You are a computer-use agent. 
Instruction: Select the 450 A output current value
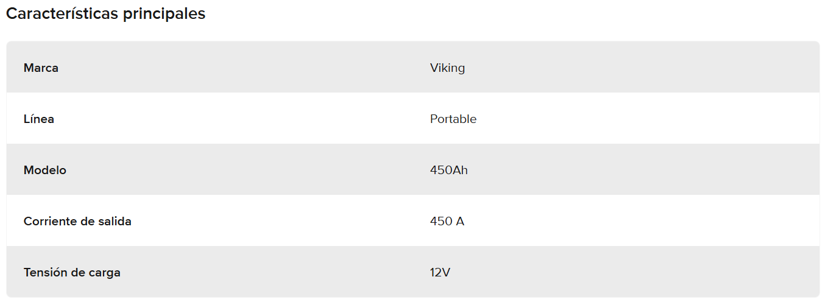coord(447,222)
